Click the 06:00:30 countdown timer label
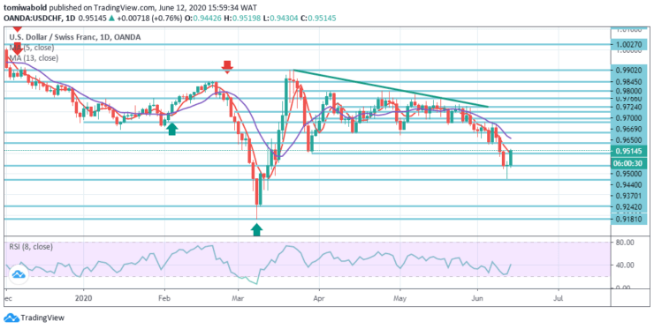654x329 pixels. [x=629, y=163]
